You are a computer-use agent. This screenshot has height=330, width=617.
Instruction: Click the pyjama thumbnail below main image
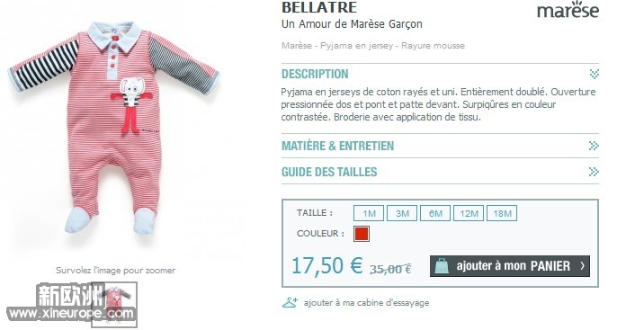pyautogui.click(x=114, y=305)
